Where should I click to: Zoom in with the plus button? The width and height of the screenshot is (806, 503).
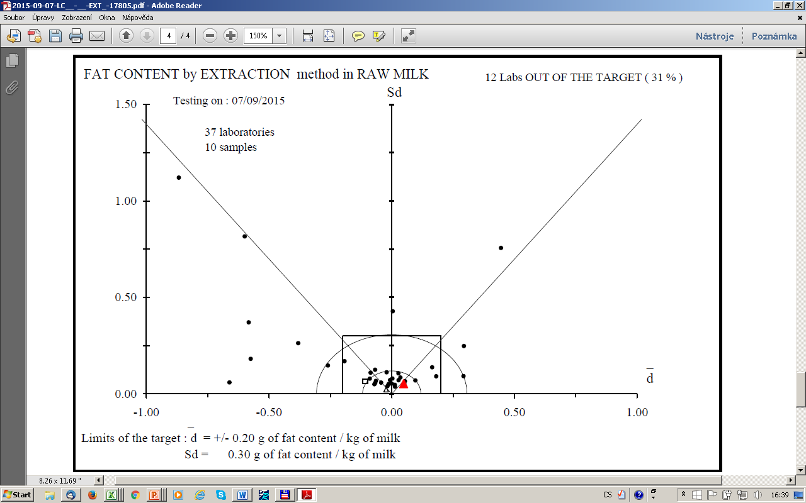click(x=230, y=36)
